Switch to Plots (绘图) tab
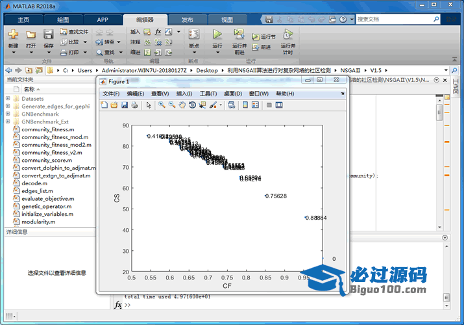Viewport: 464px width, 325px height. point(63,20)
